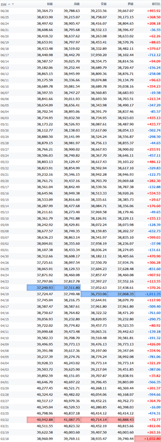The width and height of the screenshot is (161, 442).
Task: Click the 高値 column header
Action: click(77, 4)
